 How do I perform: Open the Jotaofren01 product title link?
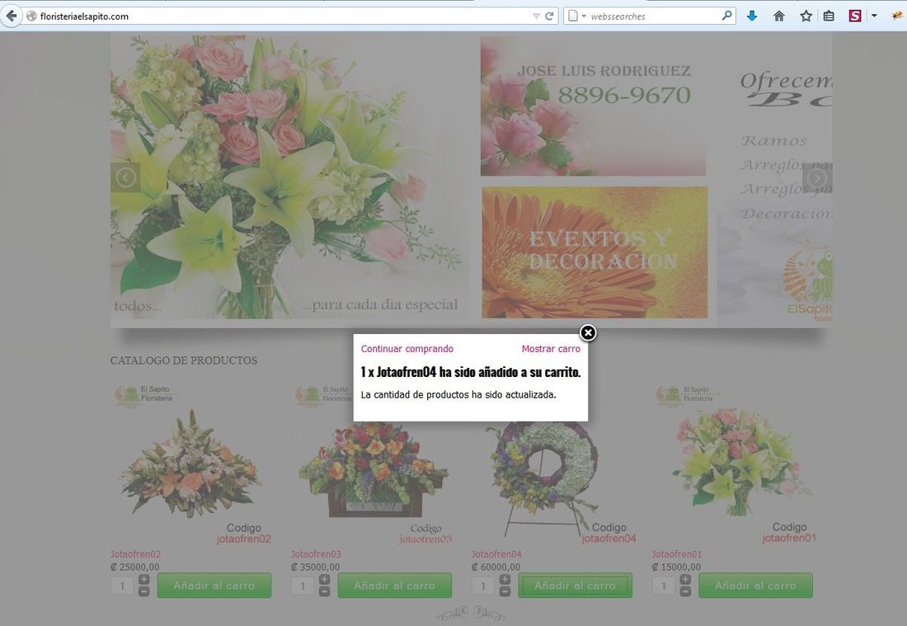(x=677, y=554)
